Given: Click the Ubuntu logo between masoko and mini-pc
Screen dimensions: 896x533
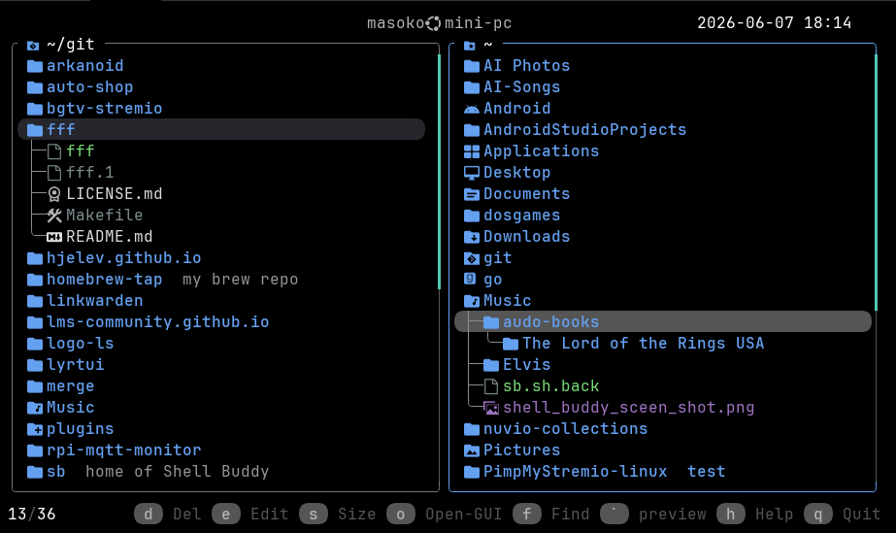Looking at the screenshot, I should pyautogui.click(x=434, y=23).
